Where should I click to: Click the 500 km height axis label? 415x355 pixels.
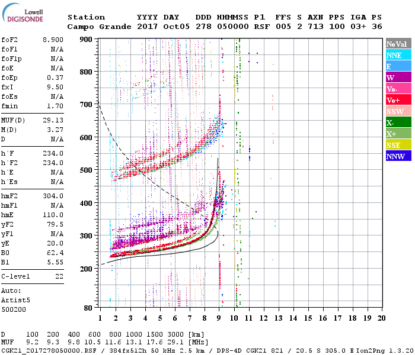pyautogui.click(x=86, y=170)
